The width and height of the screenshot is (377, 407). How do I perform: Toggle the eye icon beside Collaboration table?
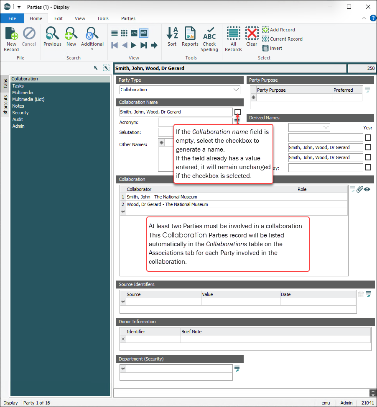pyautogui.click(x=367, y=189)
